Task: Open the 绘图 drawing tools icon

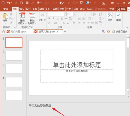Action: pos(110,15)
